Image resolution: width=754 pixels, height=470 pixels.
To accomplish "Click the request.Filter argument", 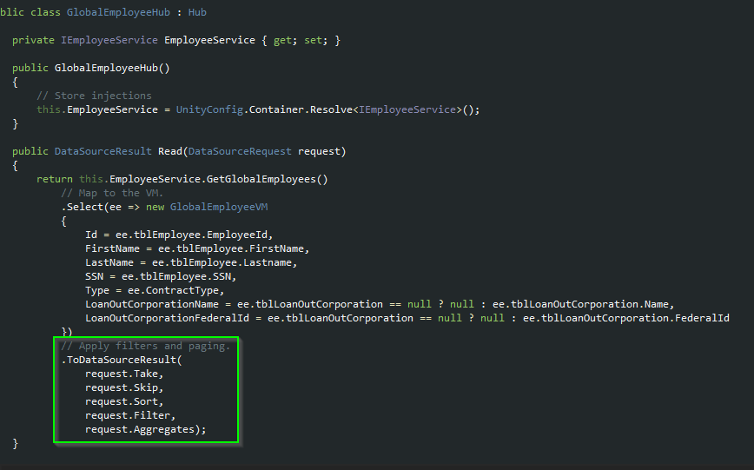I will [x=131, y=415].
